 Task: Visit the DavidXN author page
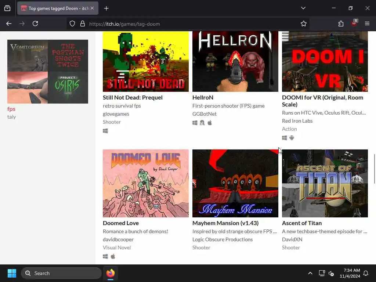(292, 239)
